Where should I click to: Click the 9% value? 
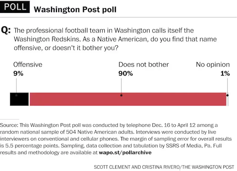pos(18,73)
